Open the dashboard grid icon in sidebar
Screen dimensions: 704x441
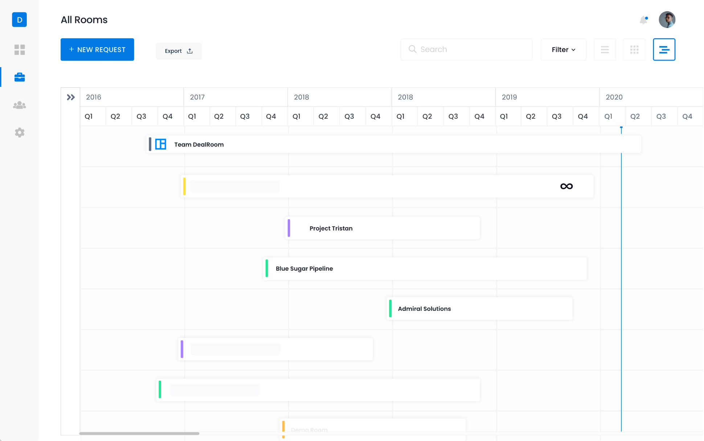pyautogui.click(x=20, y=50)
